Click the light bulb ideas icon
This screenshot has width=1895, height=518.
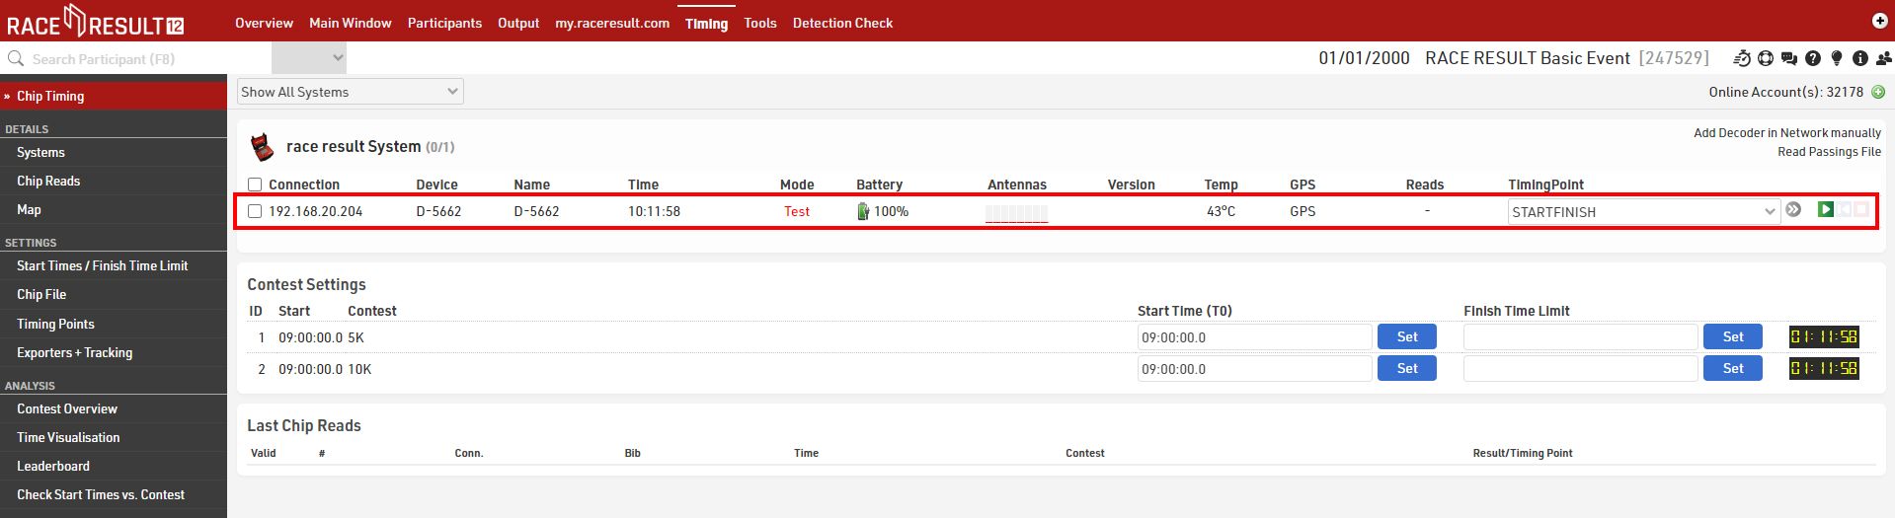pos(1837,58)
